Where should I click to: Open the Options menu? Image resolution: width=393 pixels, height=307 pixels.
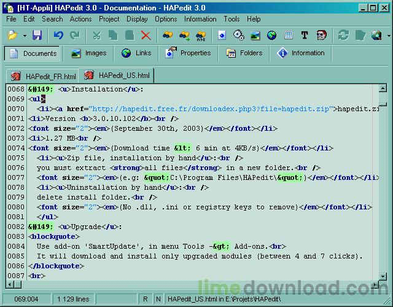(x=166, y=19)
